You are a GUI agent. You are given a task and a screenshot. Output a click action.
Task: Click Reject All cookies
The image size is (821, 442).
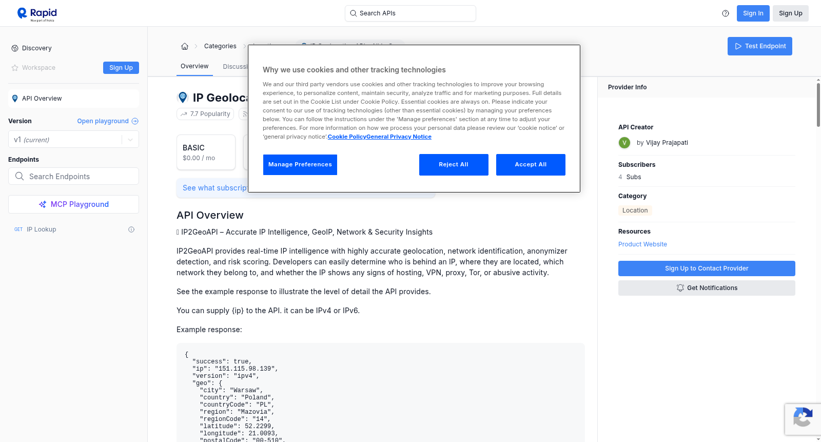454,165
